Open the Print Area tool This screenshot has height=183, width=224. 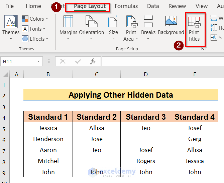coord(132,21)
